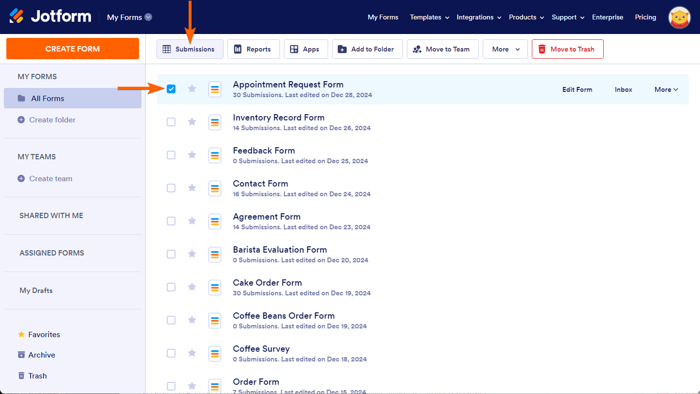Viewport: 700px width, 394px height.
Task: Click the form icon beside Coffee Survey
Action: point(215,354)
